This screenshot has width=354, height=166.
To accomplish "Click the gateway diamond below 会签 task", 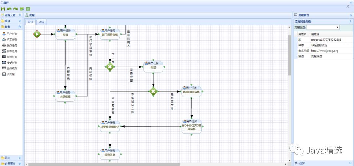I will 153,92.
